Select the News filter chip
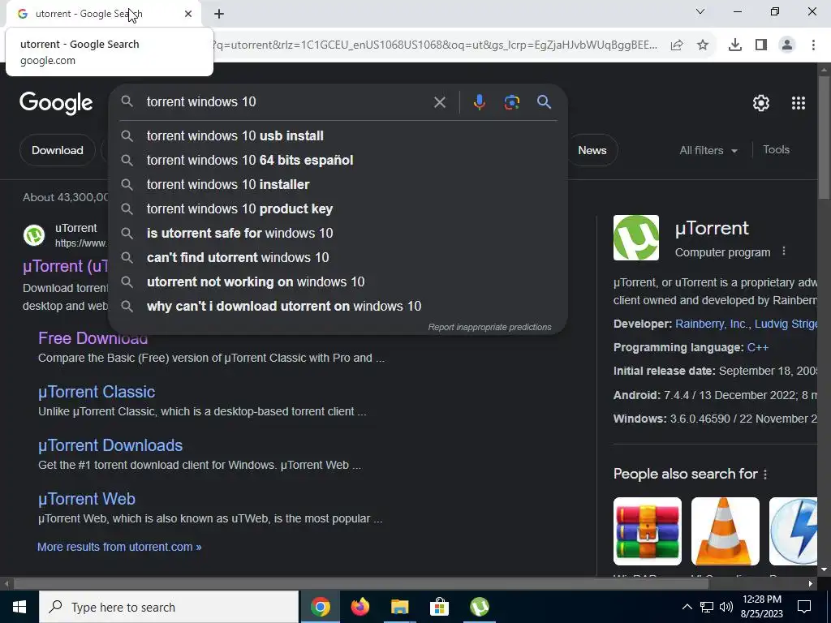Viewport: 831px width, 623px height. [592, 150]
